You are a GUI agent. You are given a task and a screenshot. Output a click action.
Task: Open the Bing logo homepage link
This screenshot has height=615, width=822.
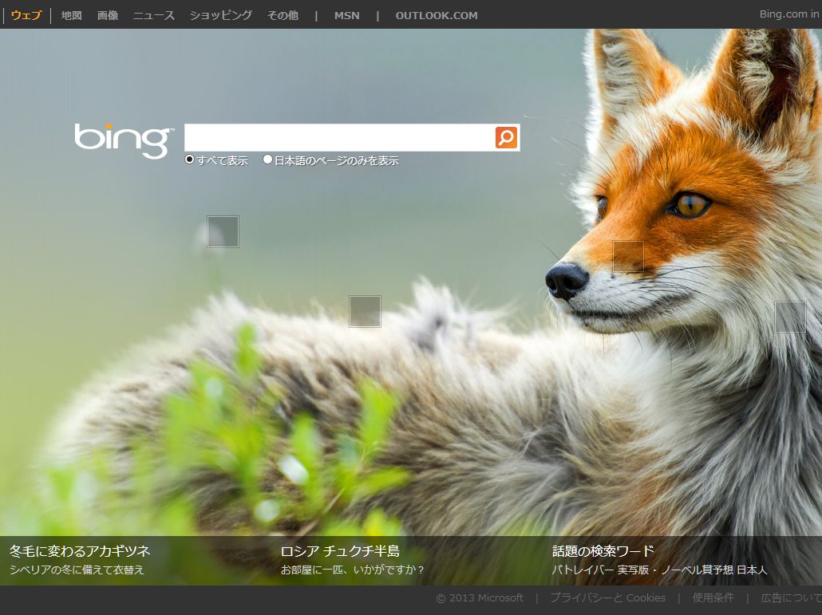point(124,140)
